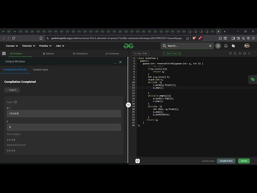Minimize the Output Window panel
The width and height of the screenshot is (257, 193).
click(x=115, y=62)
